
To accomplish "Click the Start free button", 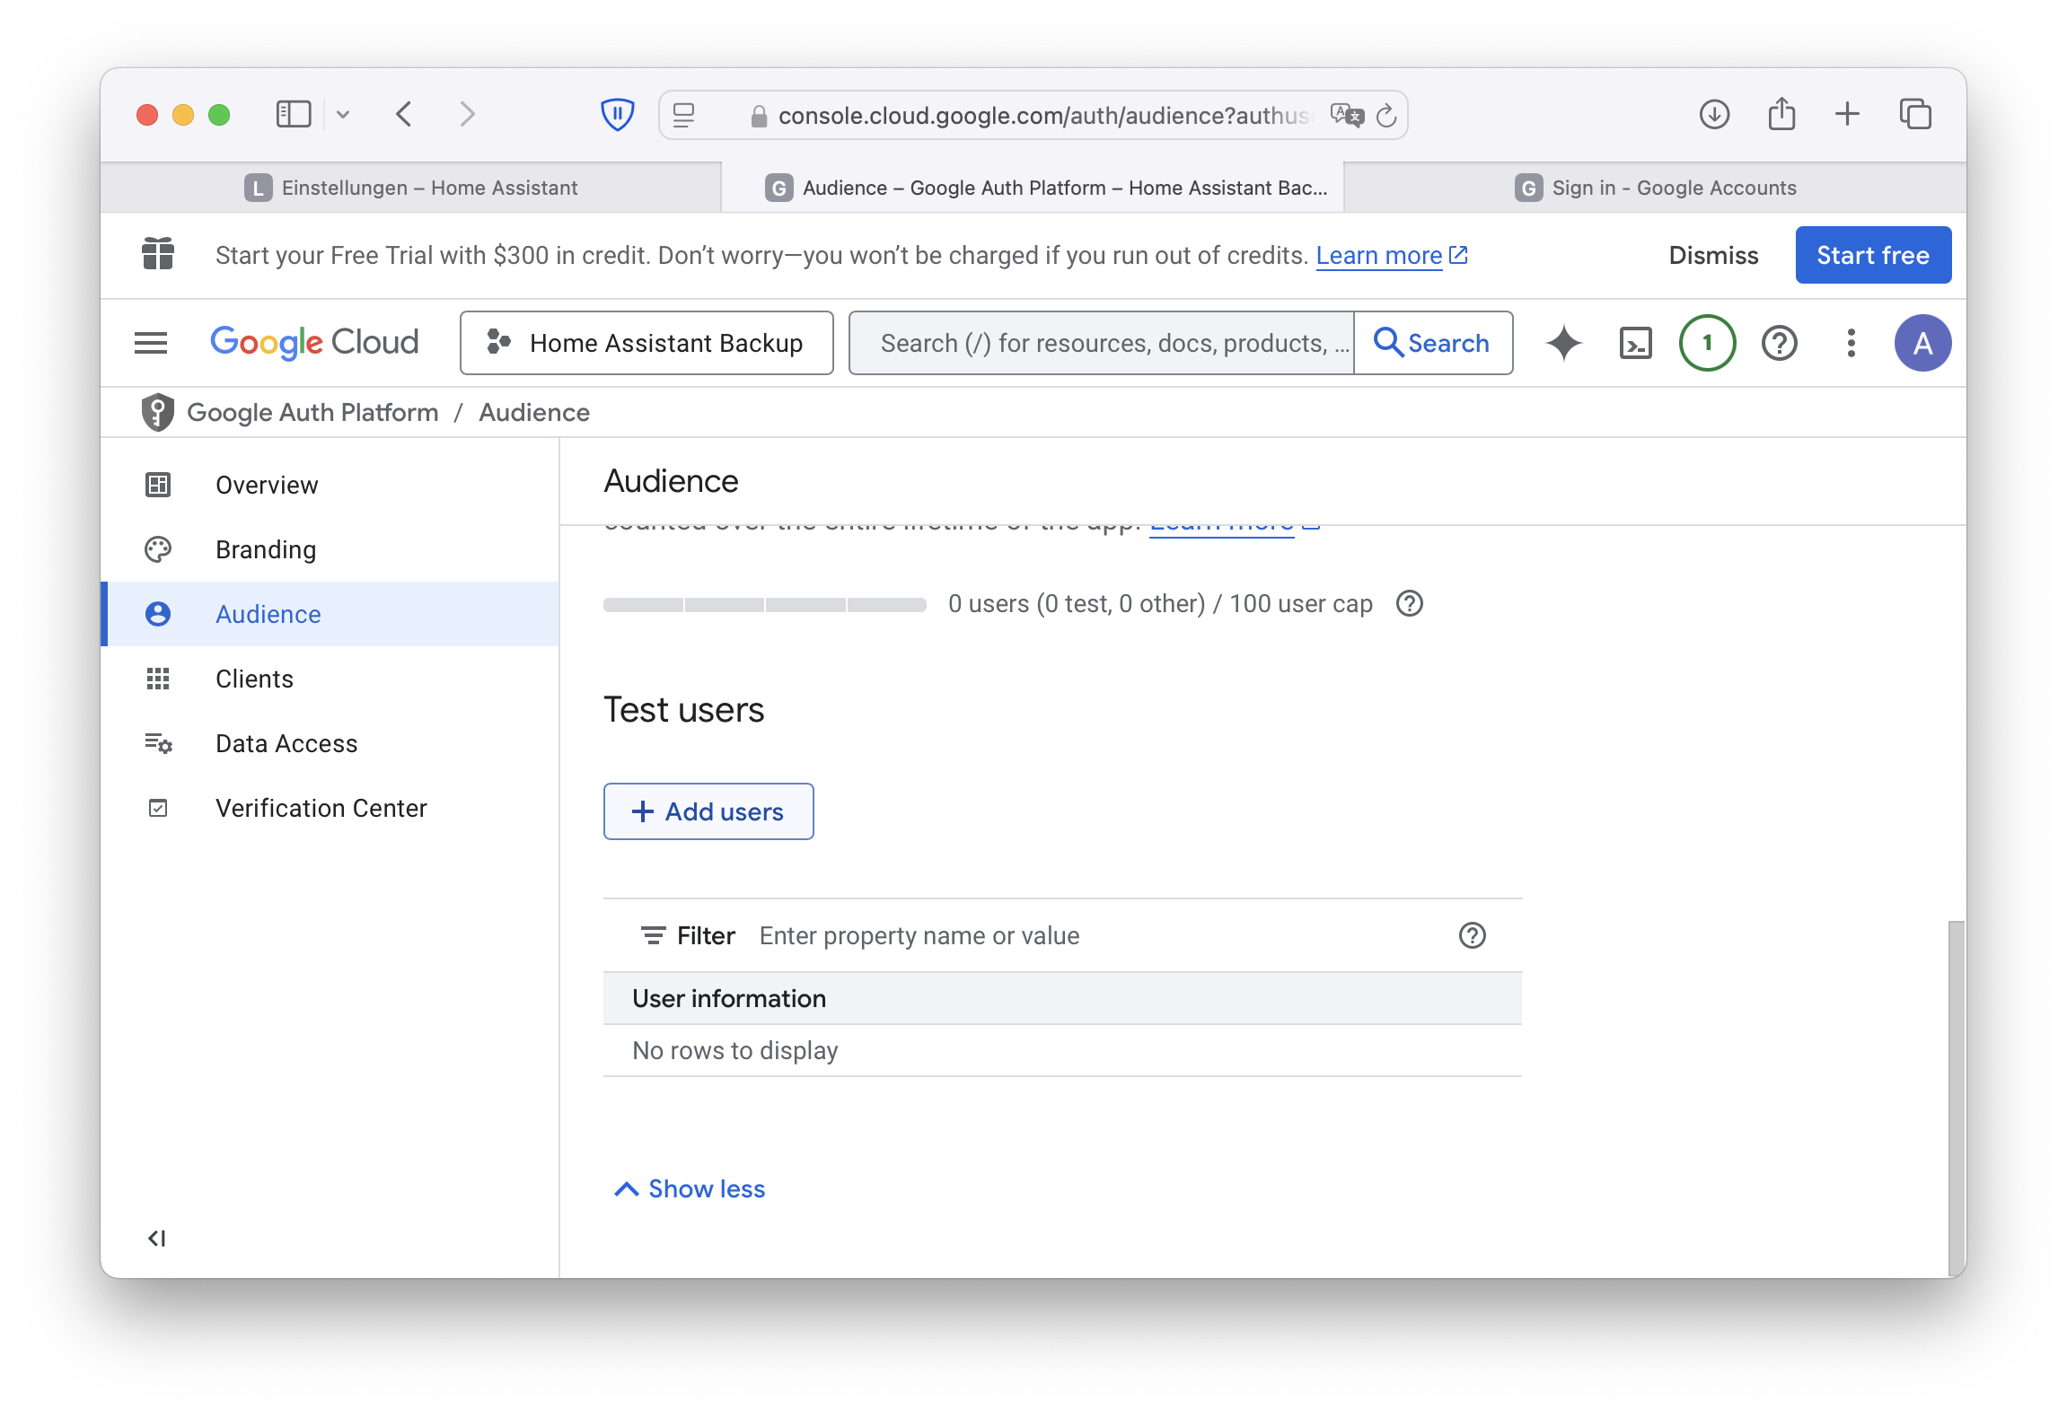I will [1872, 255].
